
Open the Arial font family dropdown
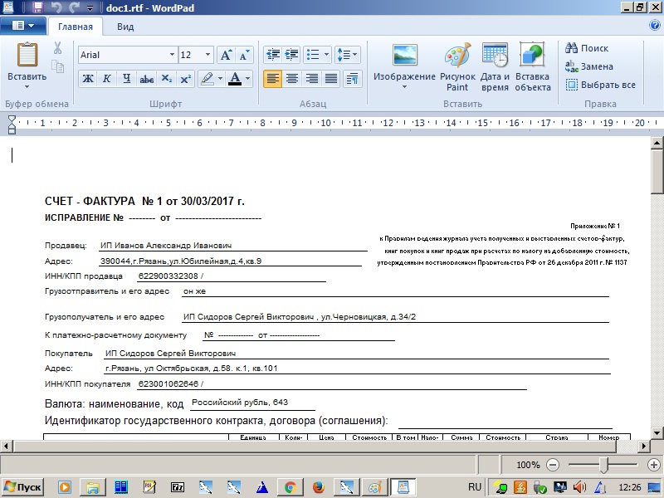click(172, 56)
